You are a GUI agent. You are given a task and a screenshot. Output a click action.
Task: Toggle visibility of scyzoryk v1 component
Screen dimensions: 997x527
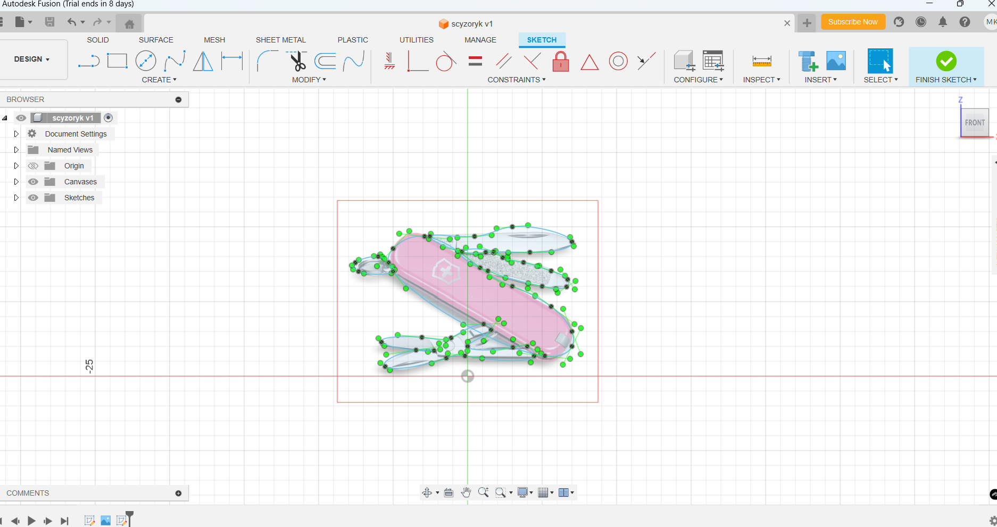21,118
